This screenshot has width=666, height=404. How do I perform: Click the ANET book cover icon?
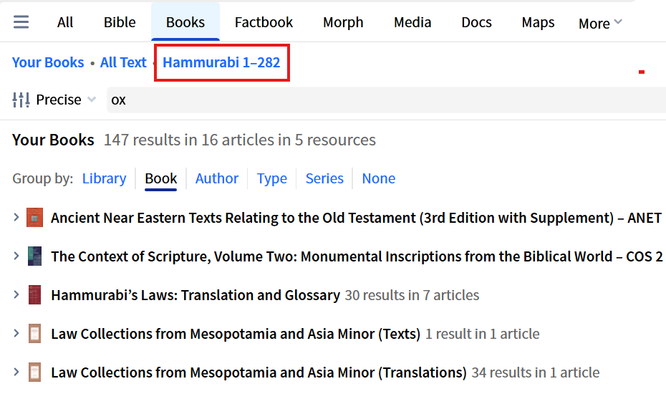click(34, 218)
